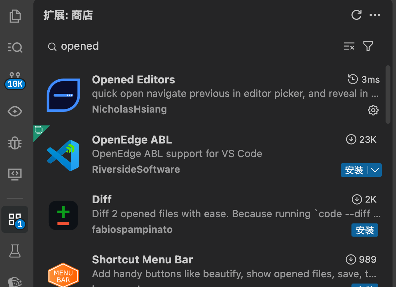396x287 pixels.
Task: Click the extensions list scrollbar
Action: click(388, 95)
